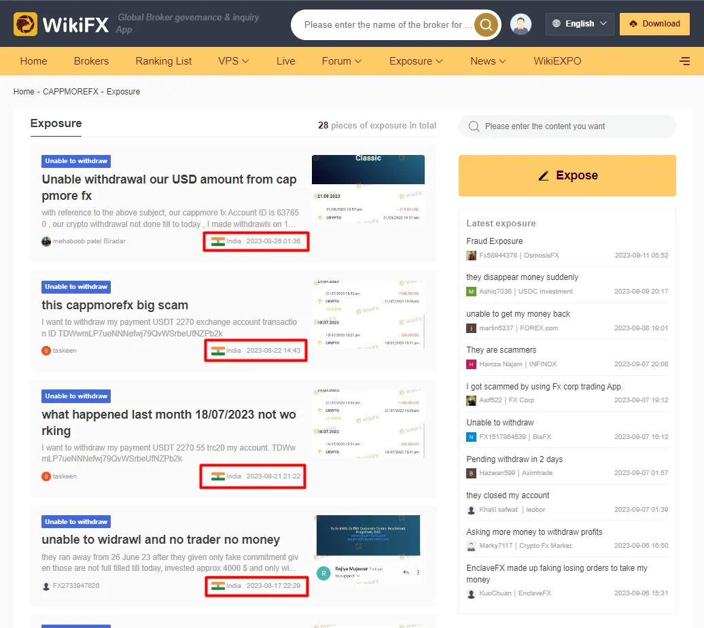Click mehaboob patel Biradar's avatar

46,242
